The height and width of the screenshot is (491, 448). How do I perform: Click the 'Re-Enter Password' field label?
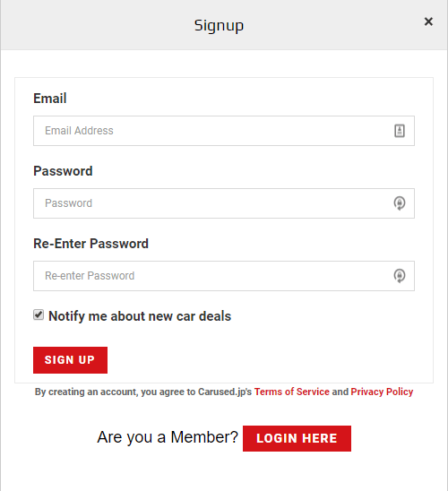coord(90,244)
